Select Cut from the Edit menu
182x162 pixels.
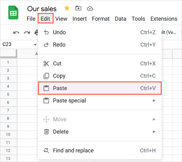click(x=100, y=64)
